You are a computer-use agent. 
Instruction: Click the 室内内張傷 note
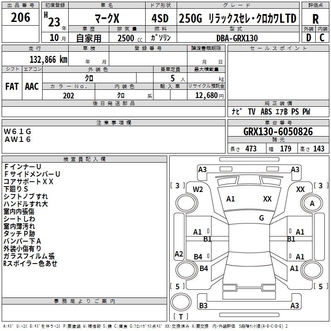pyautogui.click(x=19, y=211)
